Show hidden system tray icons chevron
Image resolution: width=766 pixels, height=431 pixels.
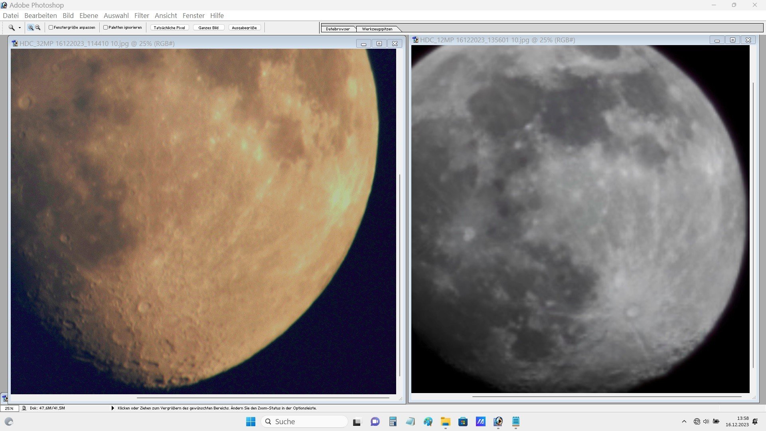684,421
